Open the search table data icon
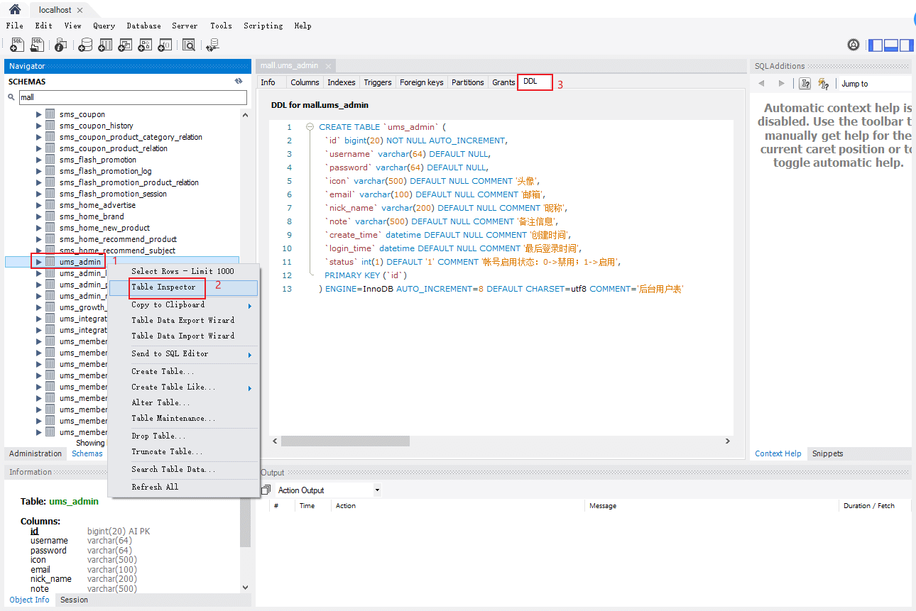The width and height of the screenshot is (916, 611). point(189,45)
